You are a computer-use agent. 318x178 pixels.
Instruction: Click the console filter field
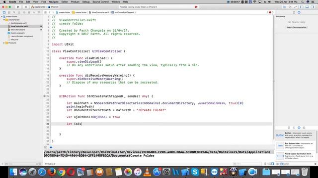pyautogui.click(x=247, y=164)
